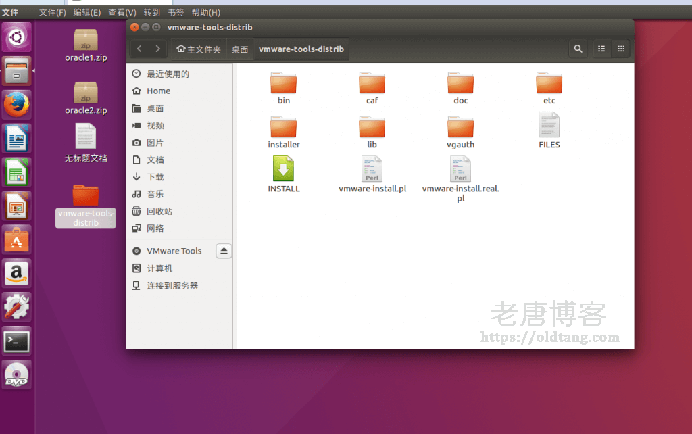Screen dimensions: 692x434
Task: Select 下载 in the sidebar
Action: tap(155, 177)
